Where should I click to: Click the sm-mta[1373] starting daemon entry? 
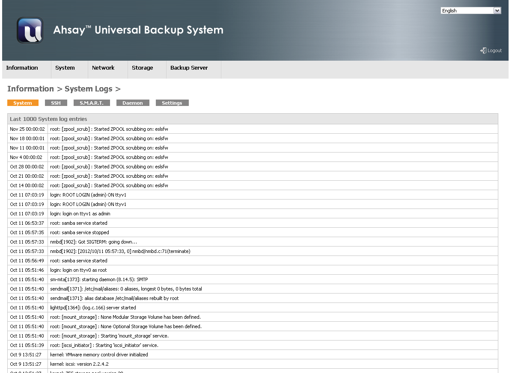[99, 279]
